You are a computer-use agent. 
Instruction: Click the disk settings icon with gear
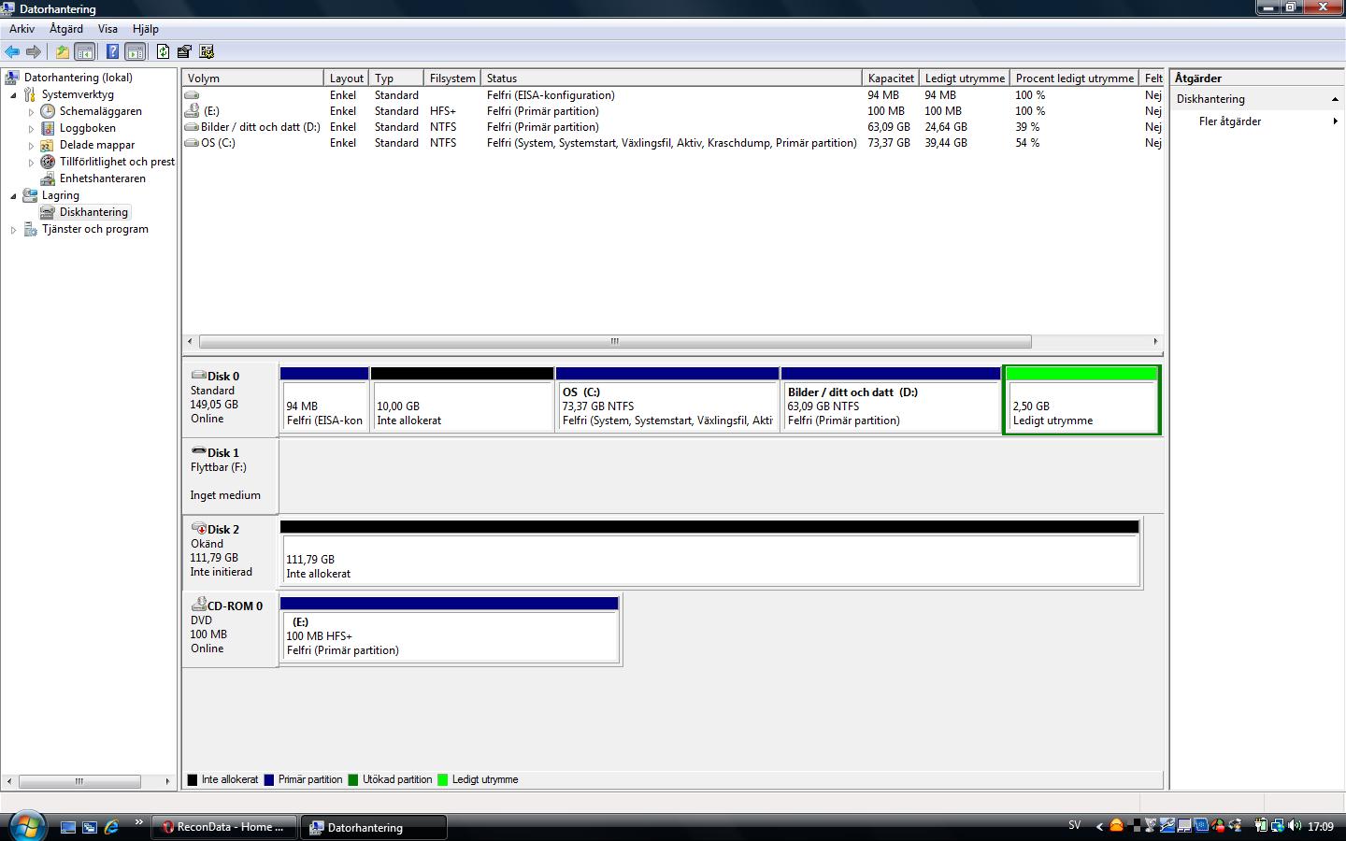(207, 52)
